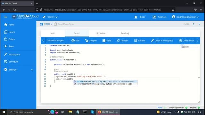Image resolution: width=205 pixels, height=115 pixels.
Task: Reload the browser page
Action: 15,10
